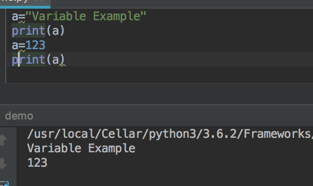
Task: Click the Variable Example console output line
Action: click(81, 148)
